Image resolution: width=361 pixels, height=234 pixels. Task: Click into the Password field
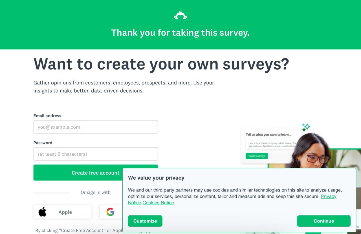(x=96, y=154)
